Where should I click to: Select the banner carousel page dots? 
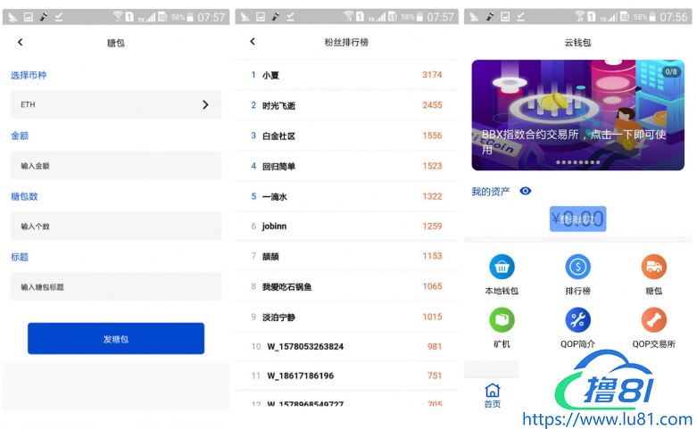[x=577, y=163]
